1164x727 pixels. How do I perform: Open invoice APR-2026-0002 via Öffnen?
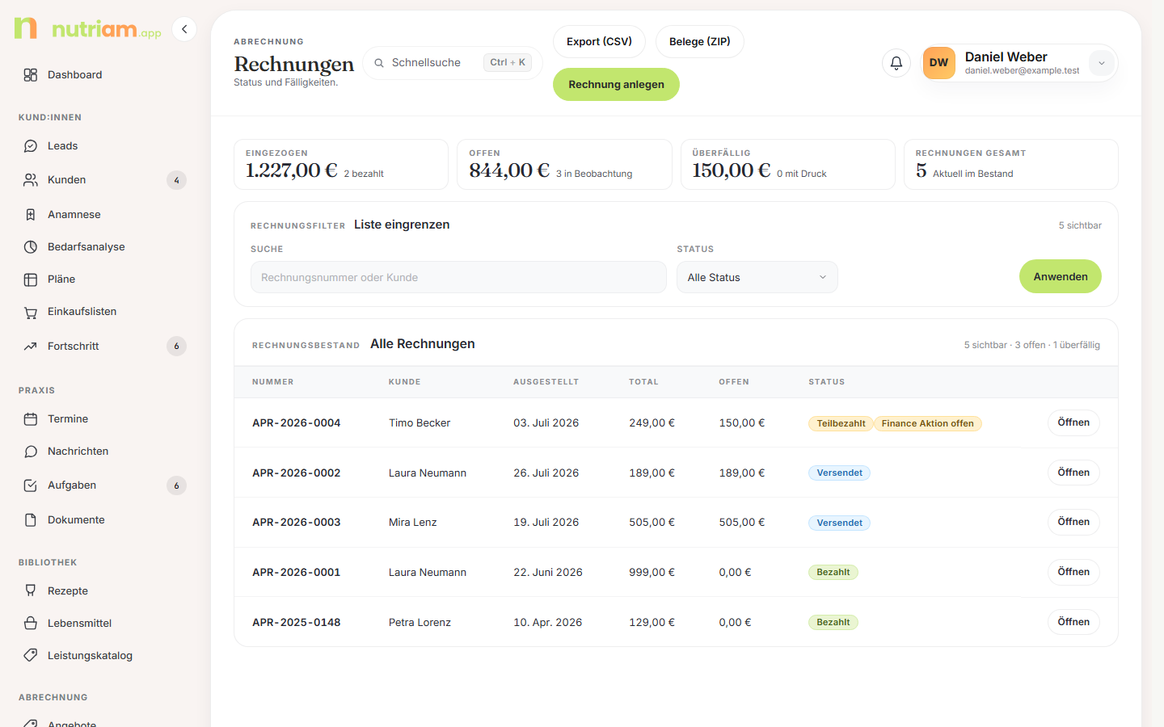coord(1073,473)
